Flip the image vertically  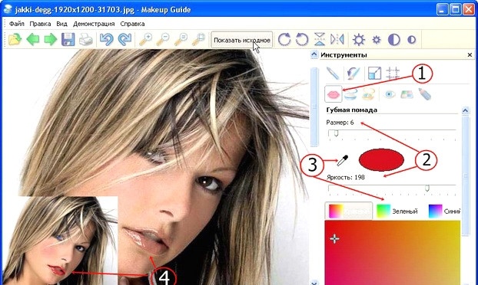[x=320, y=39]
